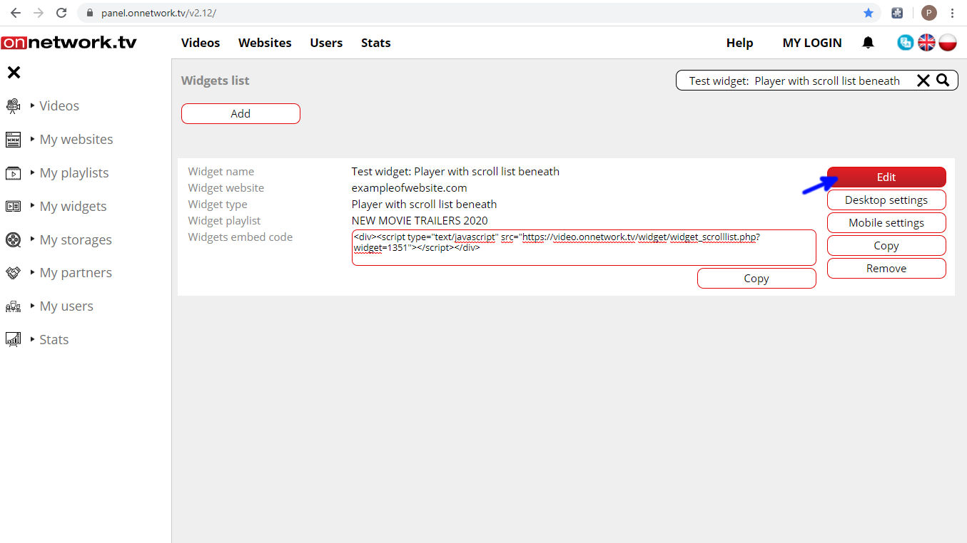The height and width of the screenshot is (543, 967).
Task: Click widget name value text
Action: point(455,171)
